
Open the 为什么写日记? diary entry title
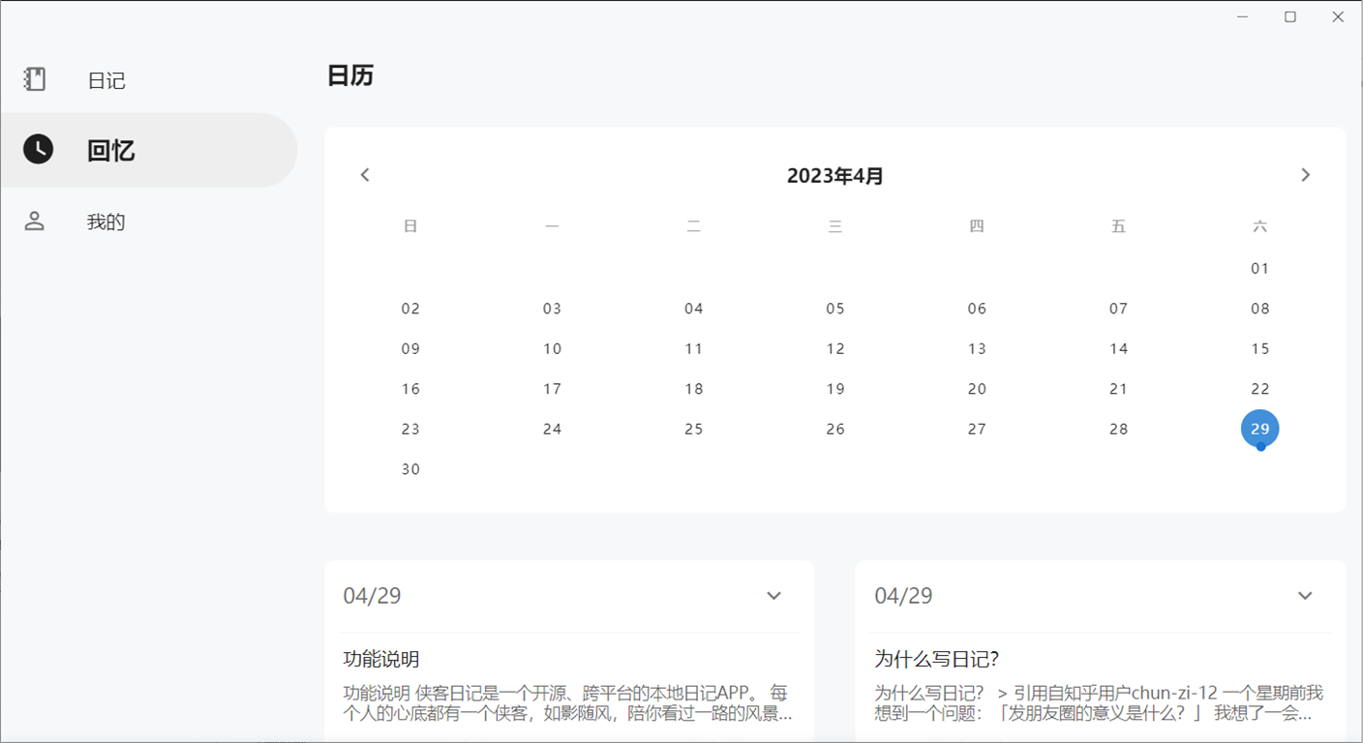coord(936,660)
